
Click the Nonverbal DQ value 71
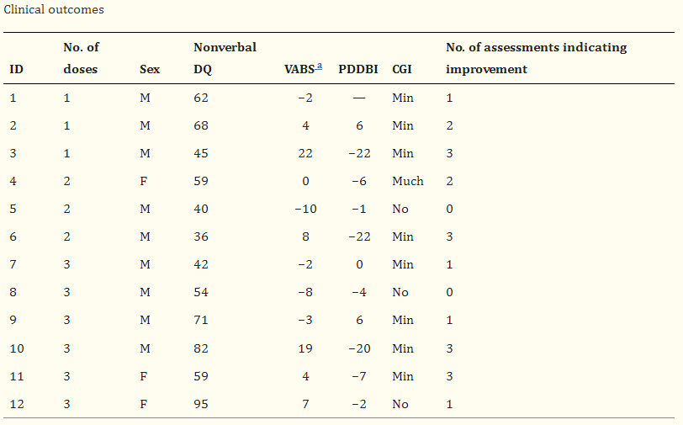tap(201, 320)
